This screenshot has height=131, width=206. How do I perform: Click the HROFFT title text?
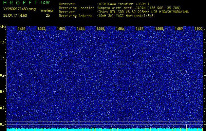click(21, 3)
